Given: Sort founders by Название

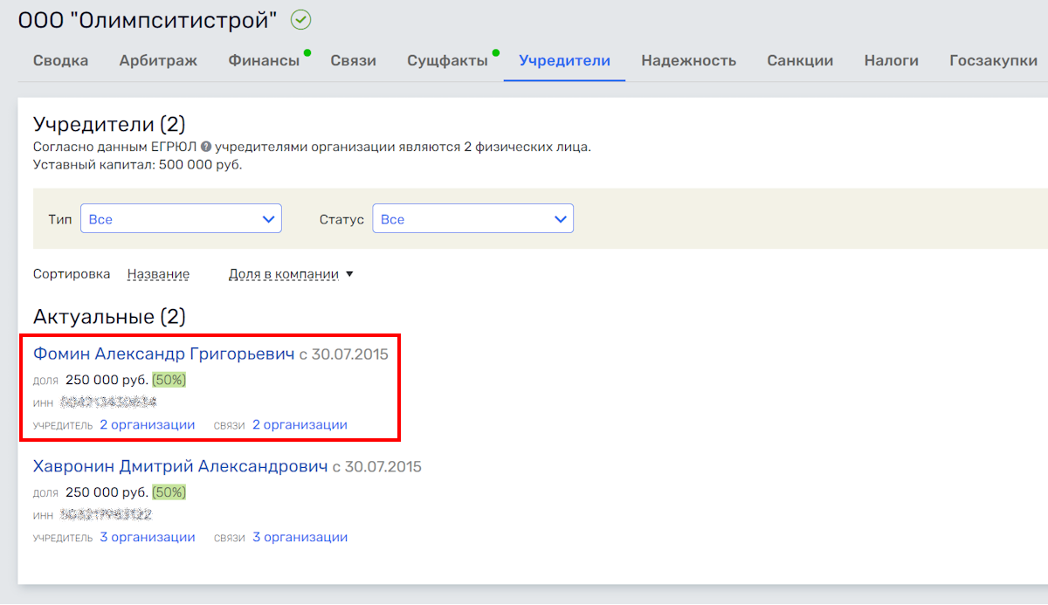Looking at the screenshot, I should tap(158, 274).
